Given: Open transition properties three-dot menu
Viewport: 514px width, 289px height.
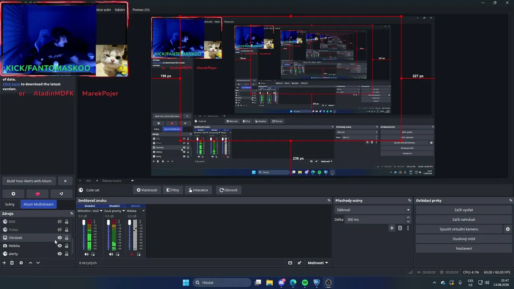Looking at the screenshot, I should [408, 228].
